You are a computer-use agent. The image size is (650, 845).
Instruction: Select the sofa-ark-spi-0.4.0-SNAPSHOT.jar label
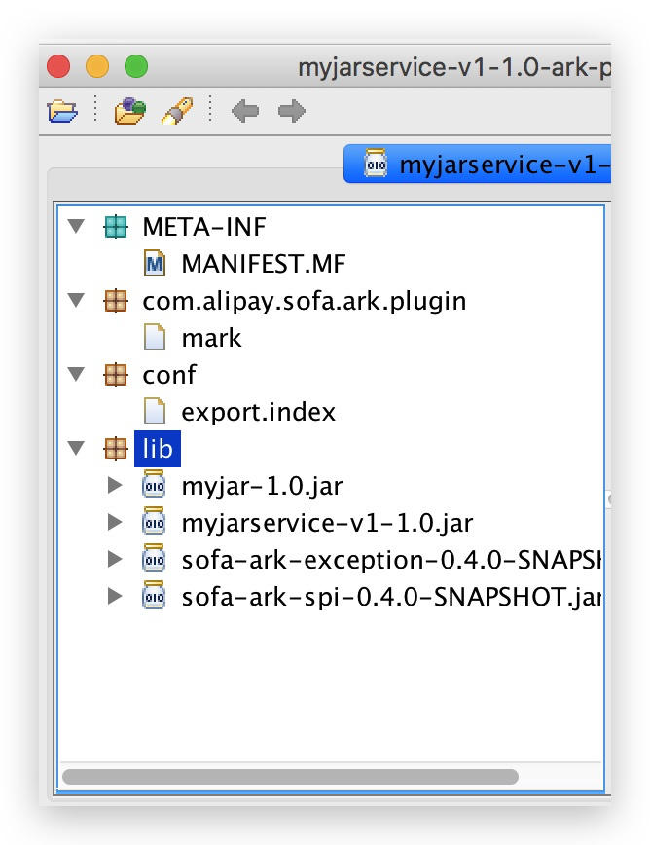[391, 597]
